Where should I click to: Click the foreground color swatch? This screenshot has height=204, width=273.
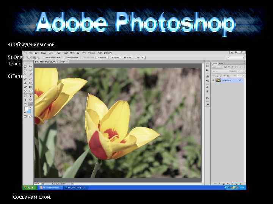(26, 109)
